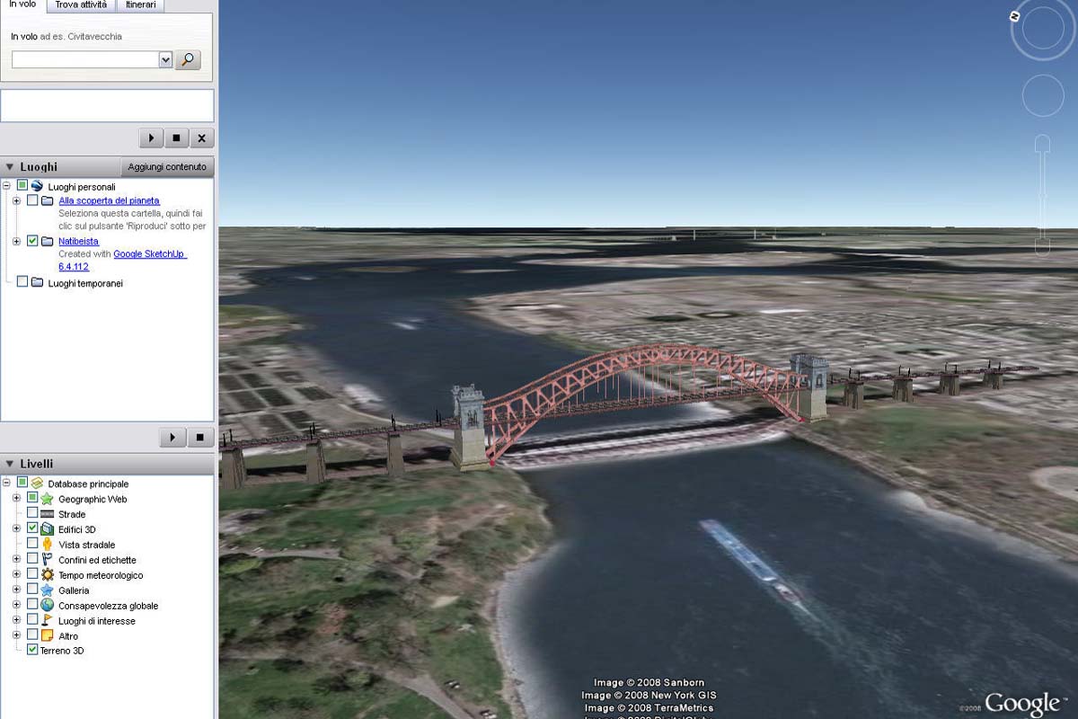1078x719 pixels.
Task: Open the Alla scoperta del pianeta link
Action: click(x=110, y=200)
